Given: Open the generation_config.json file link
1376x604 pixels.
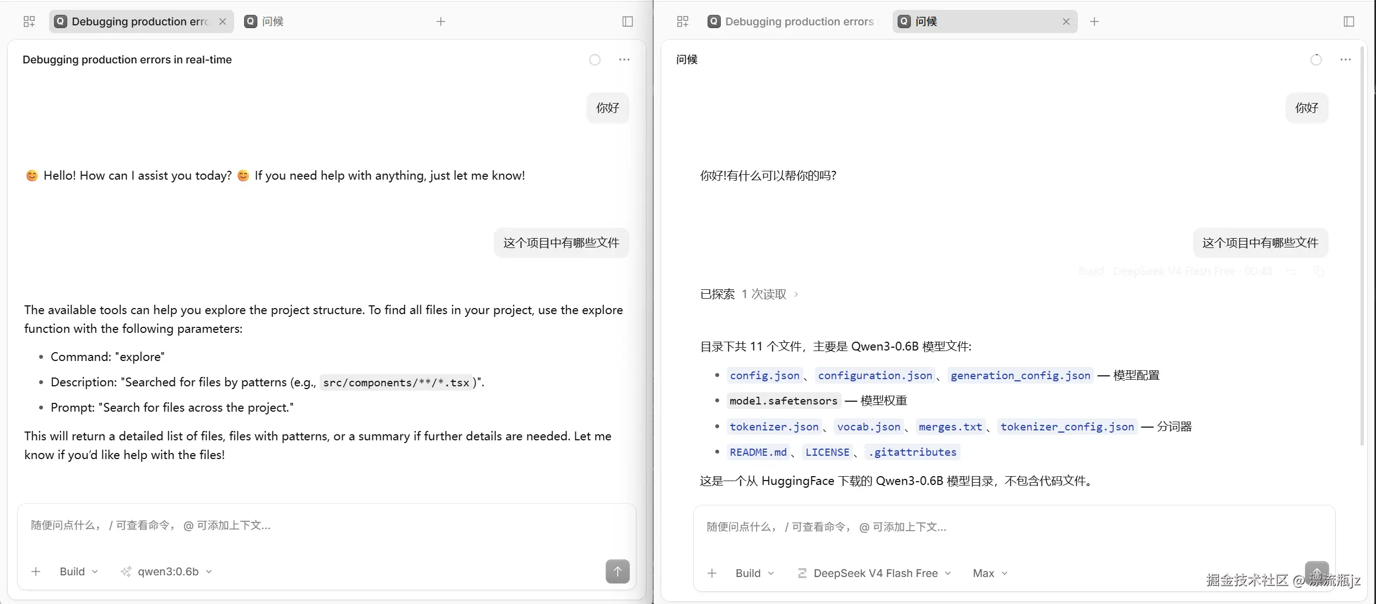Looking at the screenshot, I should [x=1021, y=375].
